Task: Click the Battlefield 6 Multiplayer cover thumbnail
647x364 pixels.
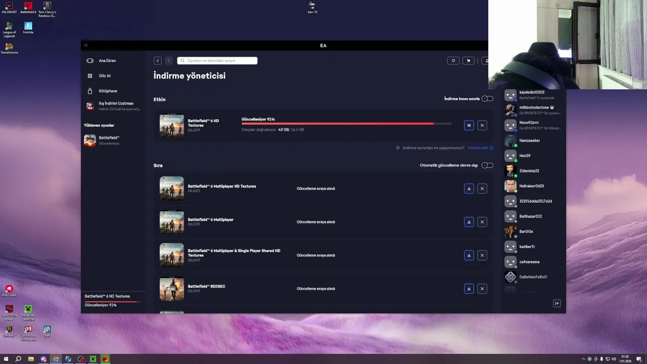Action: click(x=172, y=222)
